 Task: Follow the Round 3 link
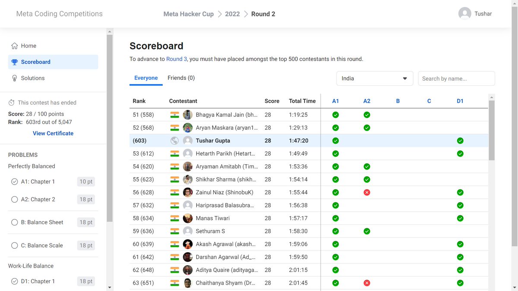(177, 59)
